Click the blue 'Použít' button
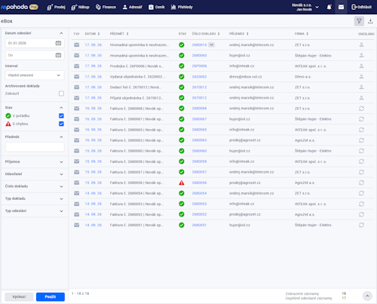Viewport: 377px width, 304px height. [x=51, y=296]
